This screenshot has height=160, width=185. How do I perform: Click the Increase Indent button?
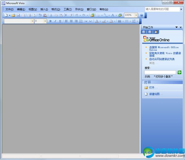[91, 21]
